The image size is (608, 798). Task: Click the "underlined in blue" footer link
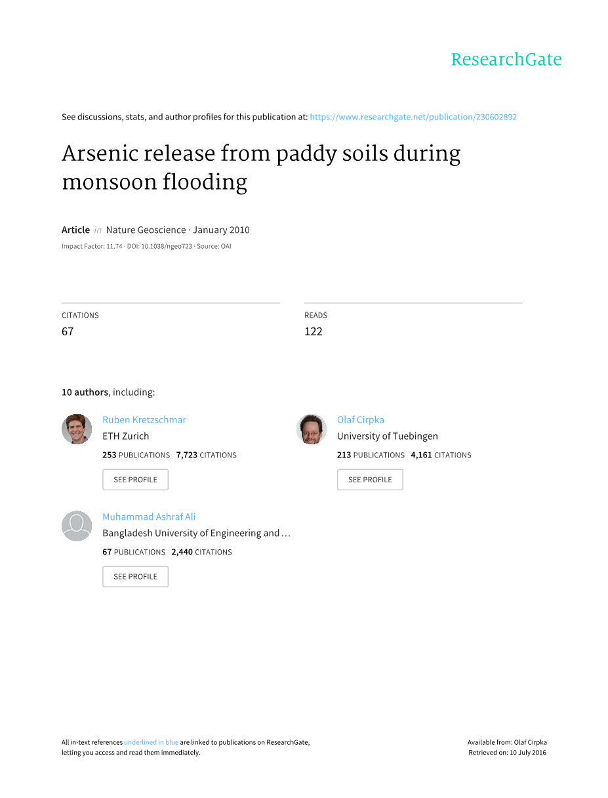coord(151,742)
